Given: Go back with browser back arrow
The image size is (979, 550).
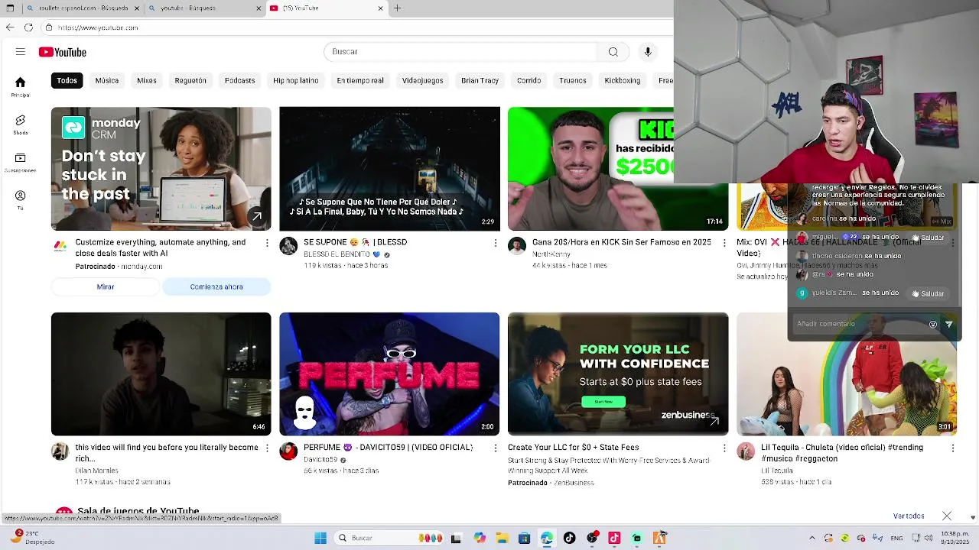Looking at the screenshot, I should (9, 27).
